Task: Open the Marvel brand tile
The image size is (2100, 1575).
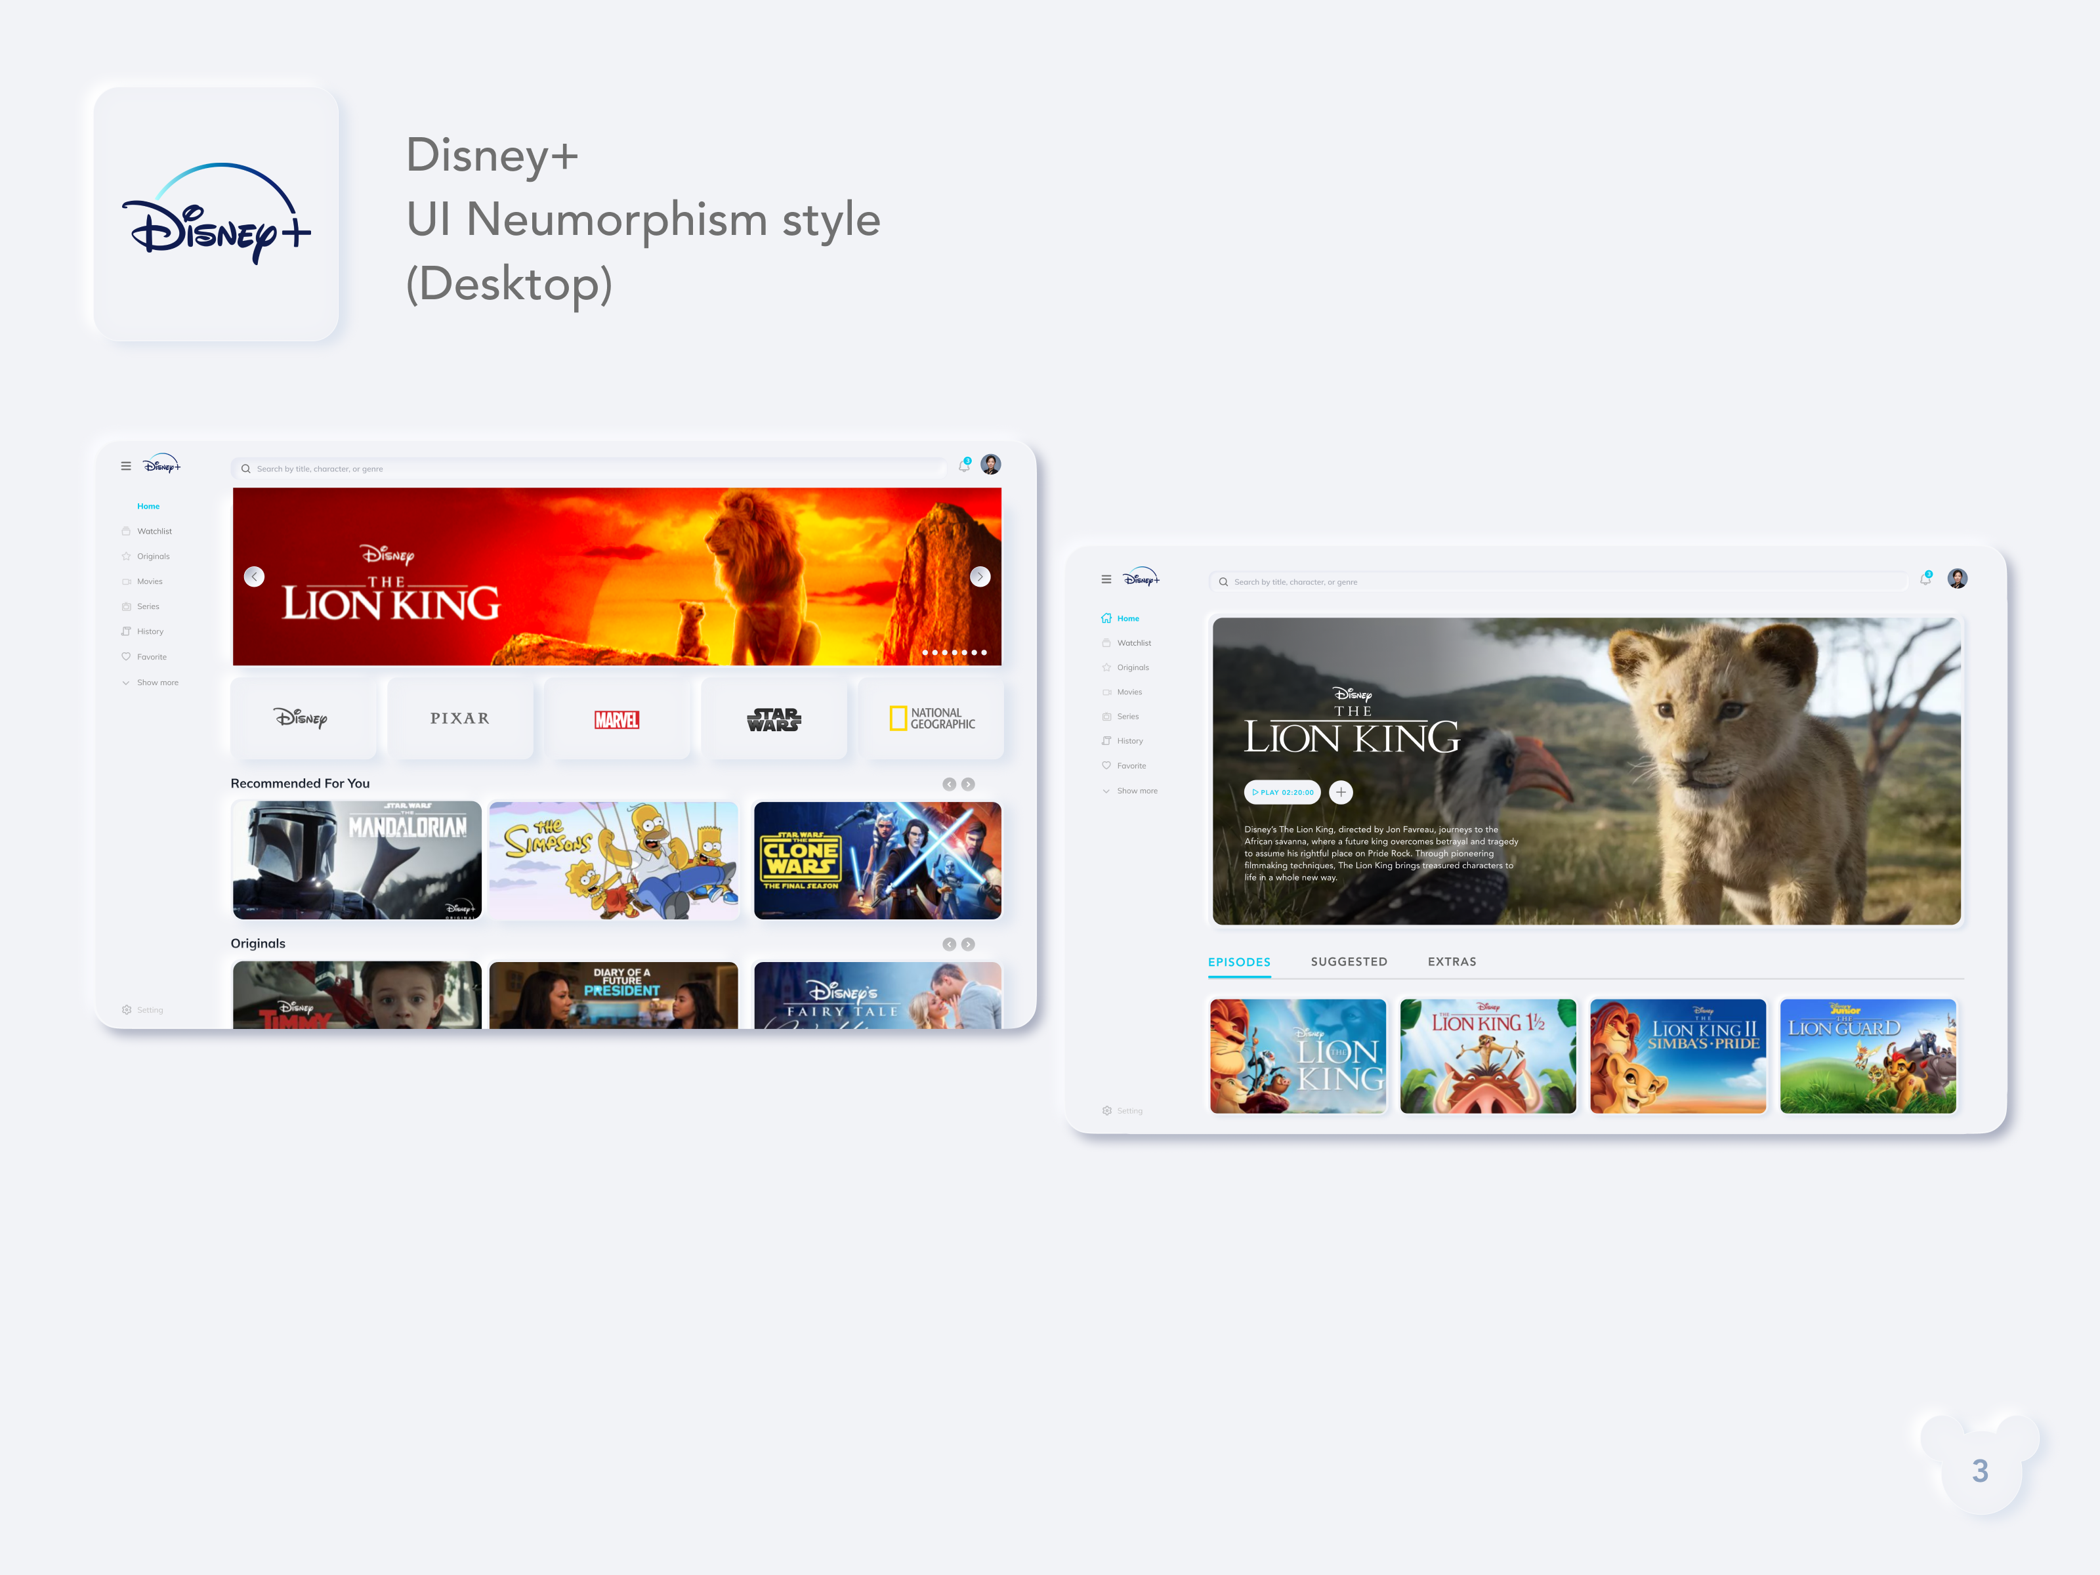Action: click(616, 719)
